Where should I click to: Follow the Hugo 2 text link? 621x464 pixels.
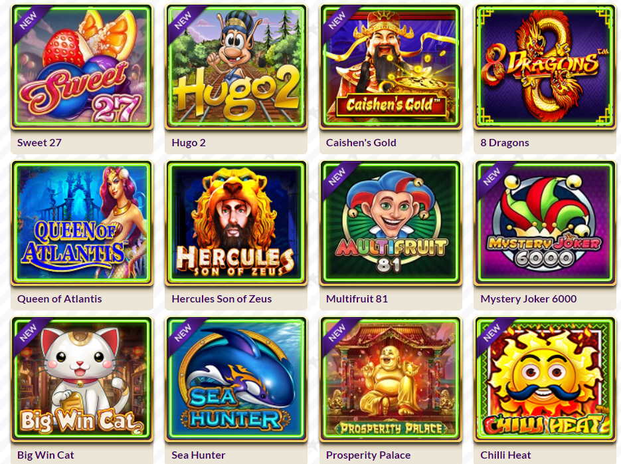click(x=189, y=143)
